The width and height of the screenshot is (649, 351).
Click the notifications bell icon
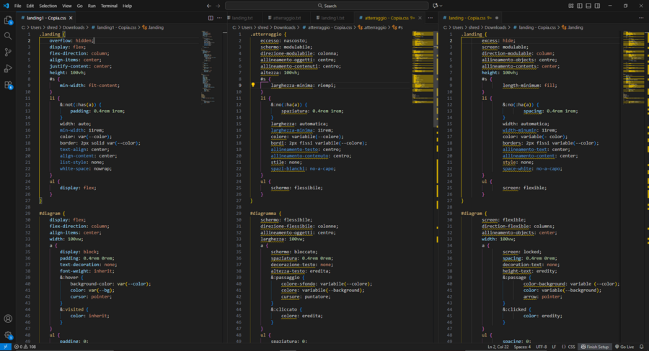point(642,347)
